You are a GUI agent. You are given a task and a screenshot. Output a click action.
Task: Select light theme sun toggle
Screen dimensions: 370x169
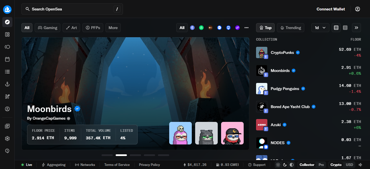click(x=278, y=165)
